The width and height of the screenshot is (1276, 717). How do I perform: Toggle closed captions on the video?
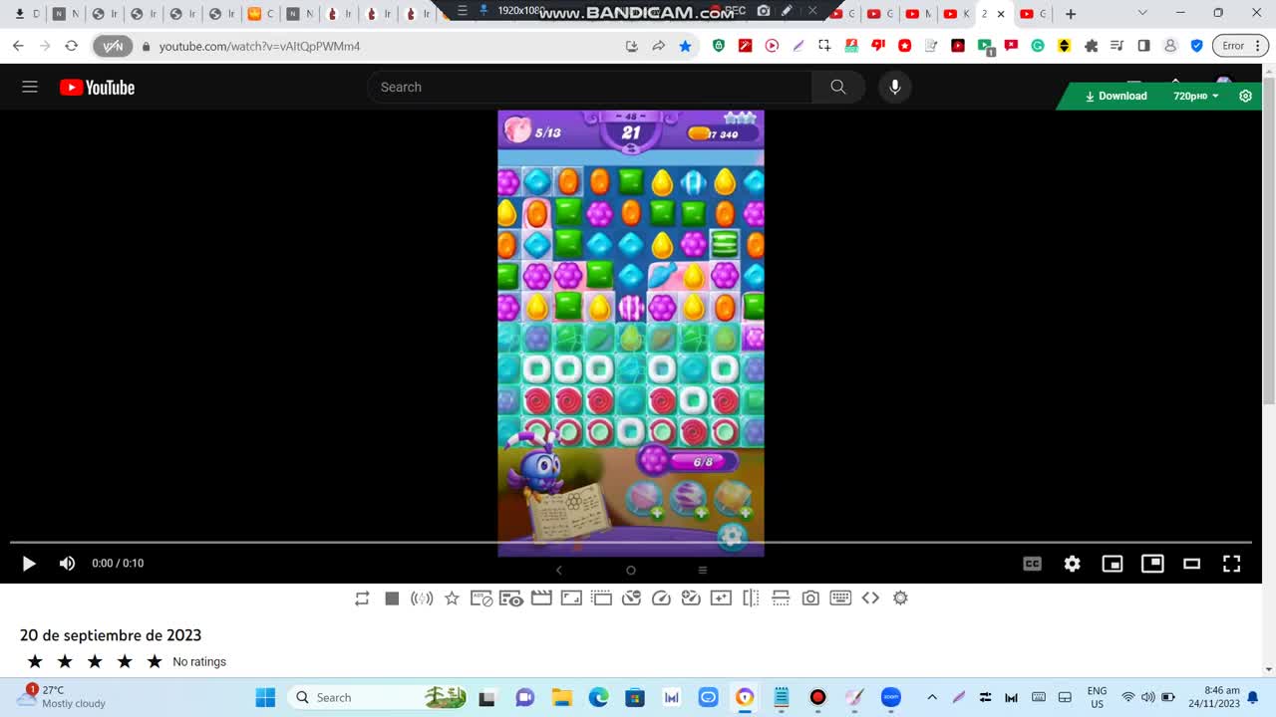pyautogui.click(x=1033, y=564)
